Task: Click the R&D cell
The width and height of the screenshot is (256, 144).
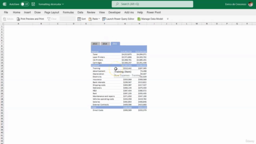Action: [x=95, y=91]
